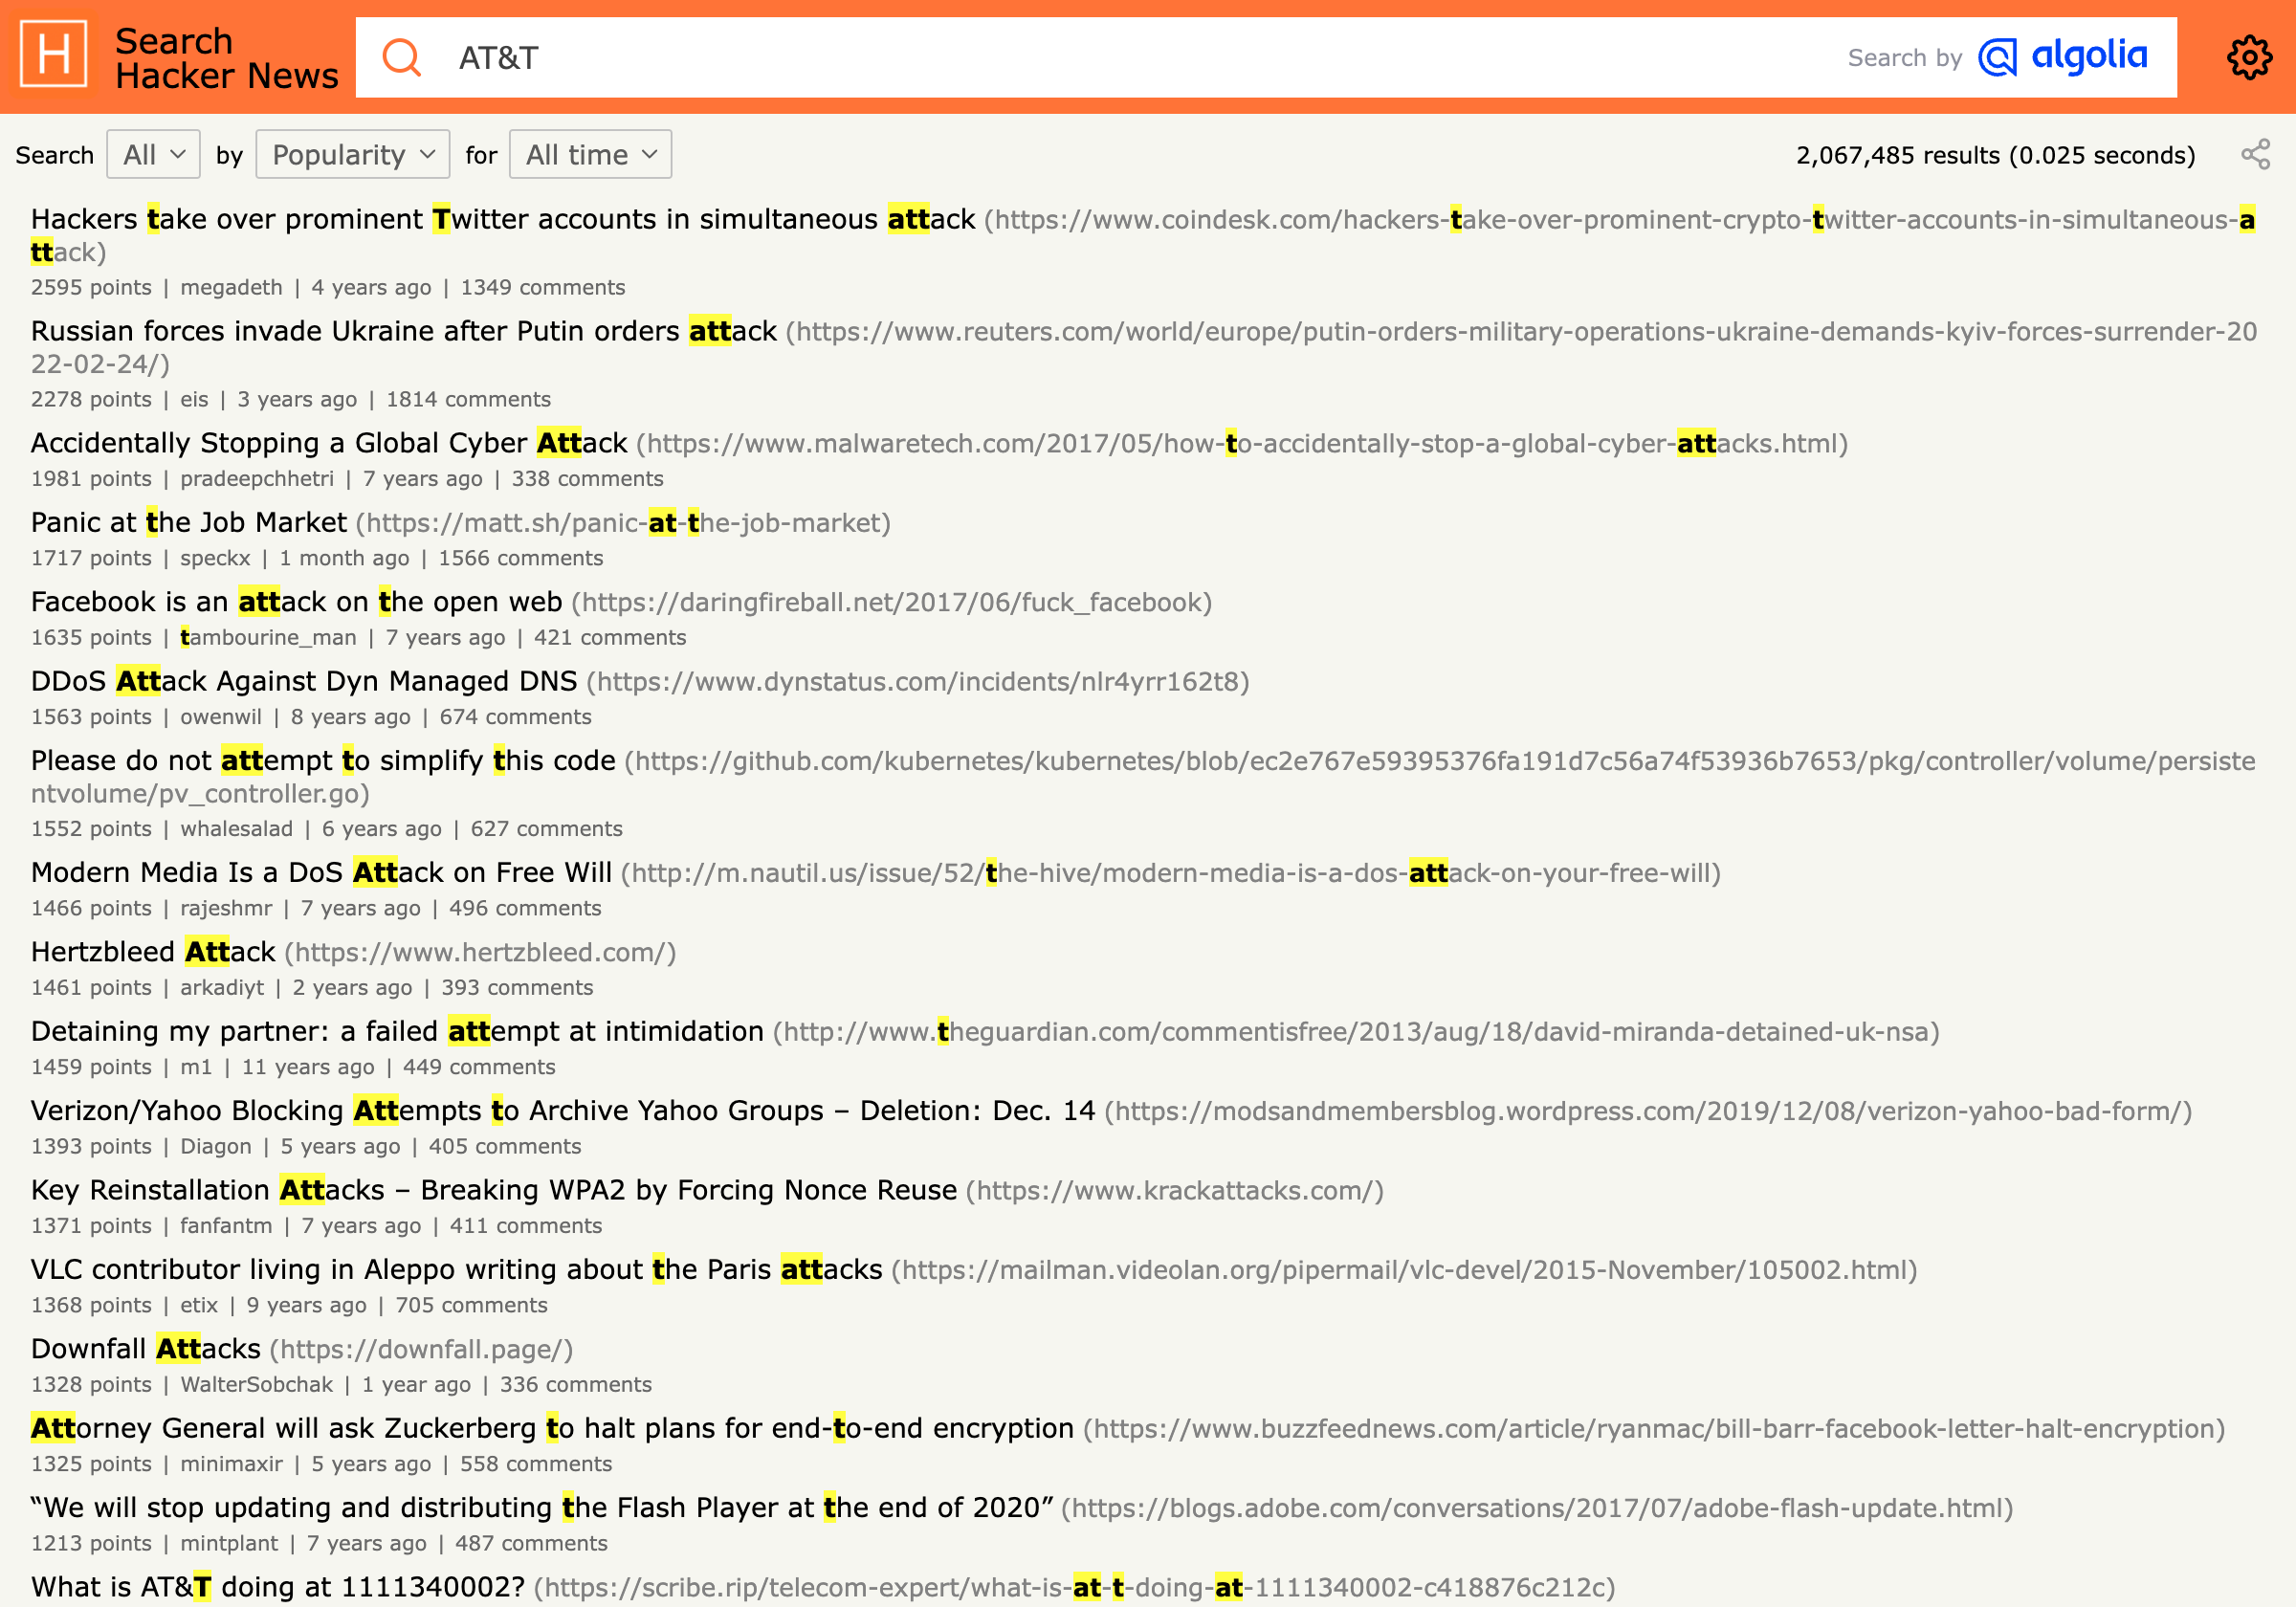The image size is (2296, 1607).
Task: Open 'Facebook is an attack on the open web'
Action: 296,602
